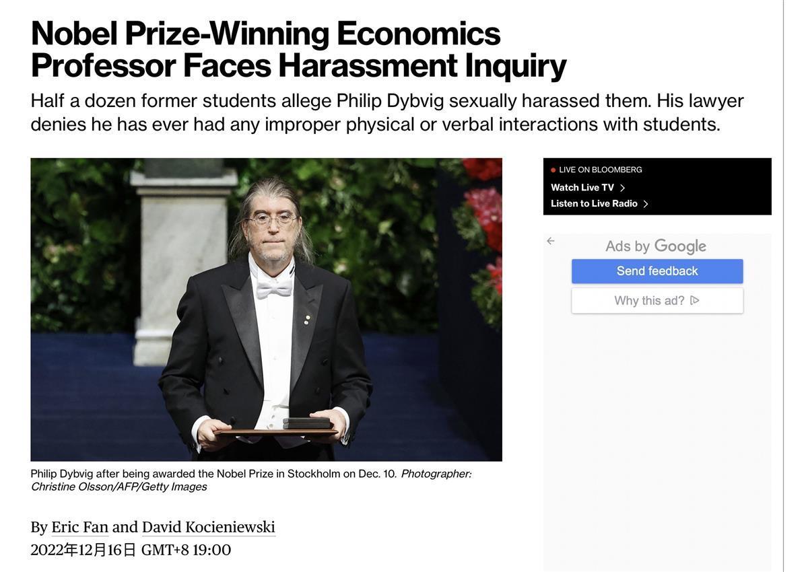Viewport: 808px width, 572px height.
Task: Click the chevron beside Listen to Live Radio
Action: pyautogui.click(x=646, y=204)
